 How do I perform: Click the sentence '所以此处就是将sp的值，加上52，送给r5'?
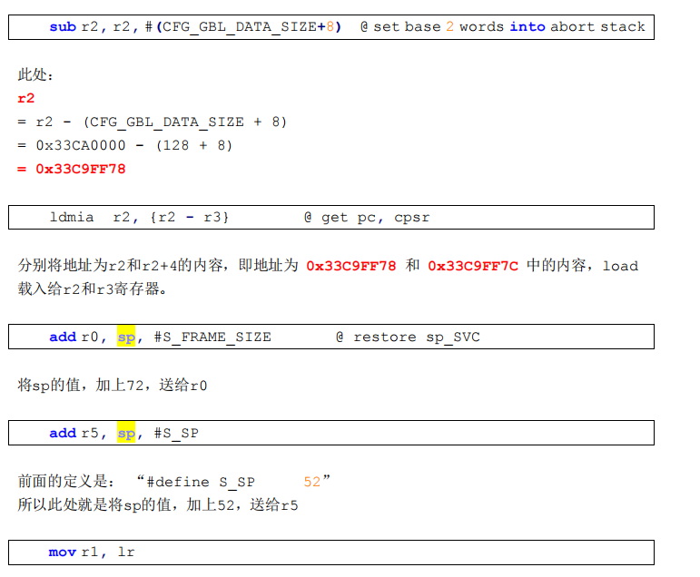(x=158, y=505)
